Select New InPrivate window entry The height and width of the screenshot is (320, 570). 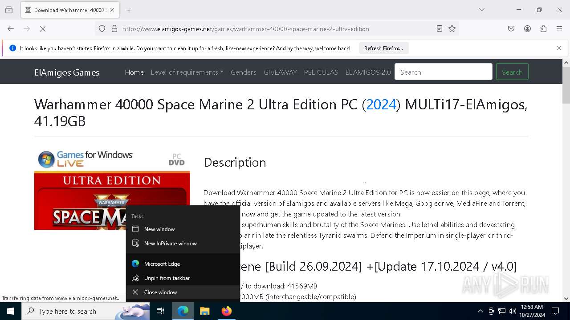pos(183,244)
